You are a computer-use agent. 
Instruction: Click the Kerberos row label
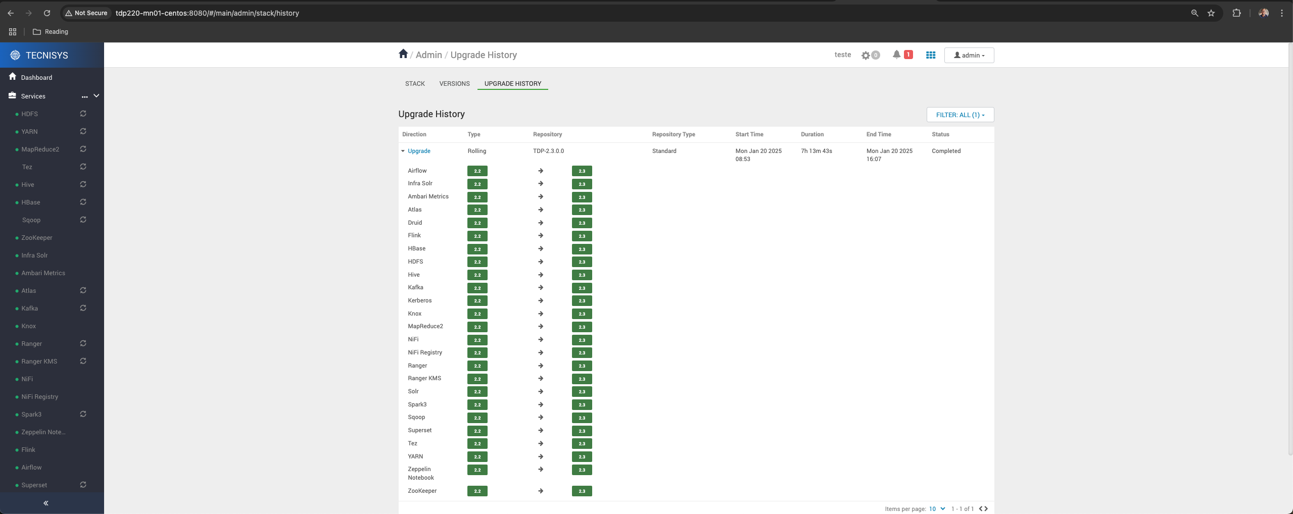tap(420, 300)
